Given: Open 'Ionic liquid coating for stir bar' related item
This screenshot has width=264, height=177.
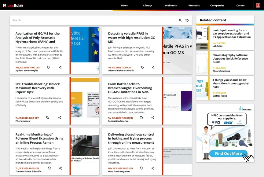Looking at the screenshot, I should pyautogui.click(x=232, y=34).
